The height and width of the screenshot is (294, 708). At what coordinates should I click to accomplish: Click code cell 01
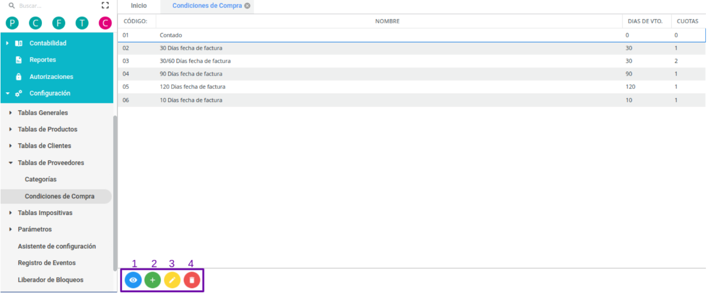126,35
